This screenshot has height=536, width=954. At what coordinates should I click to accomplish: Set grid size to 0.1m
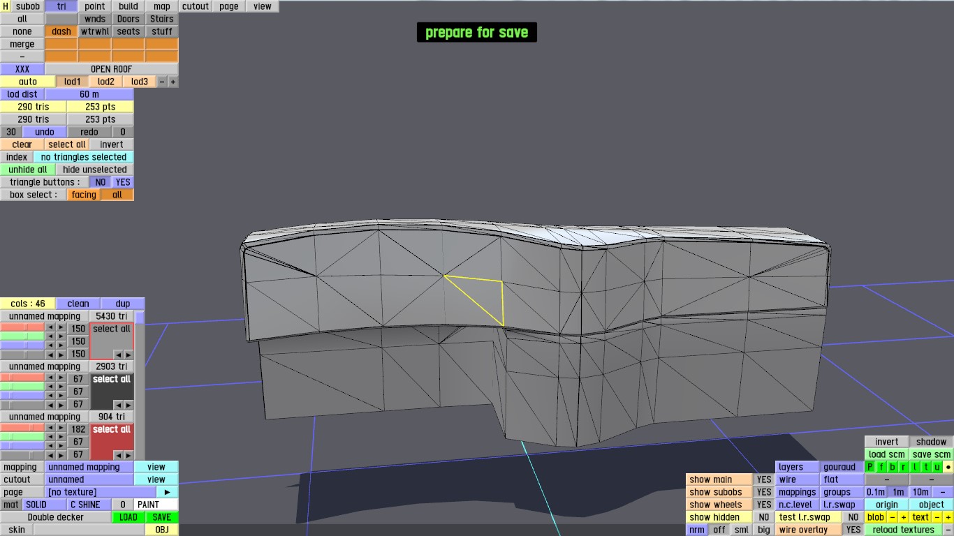coord(876,492)
